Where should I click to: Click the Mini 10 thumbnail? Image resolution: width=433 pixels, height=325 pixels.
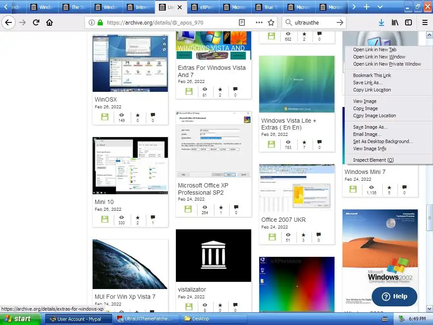(130, 165)
